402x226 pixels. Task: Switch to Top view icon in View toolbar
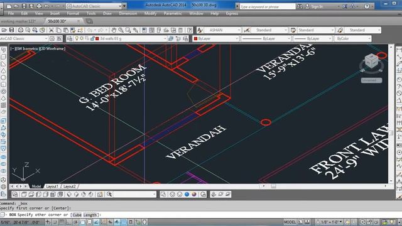24,195
